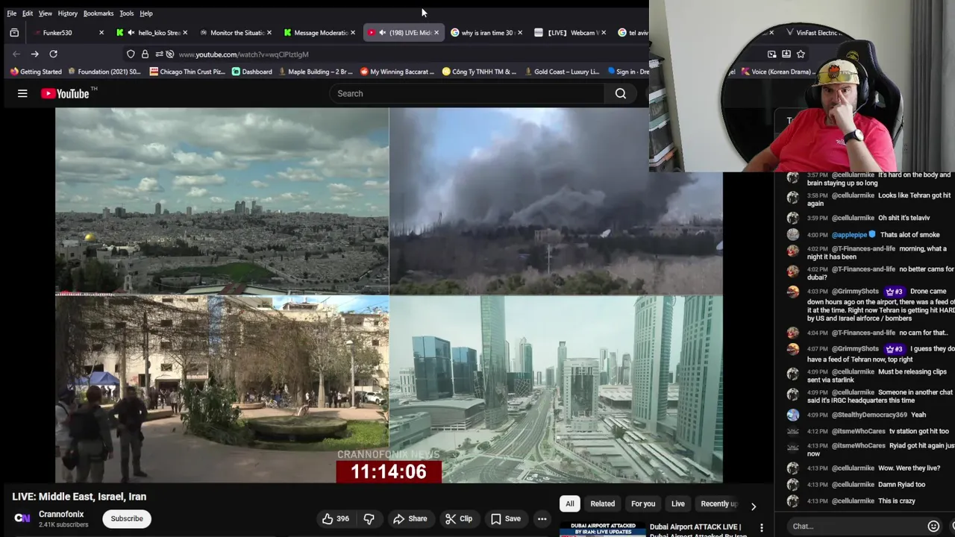Open the History menu
Viewport: 955px width, 537px height.
[68, 13]
